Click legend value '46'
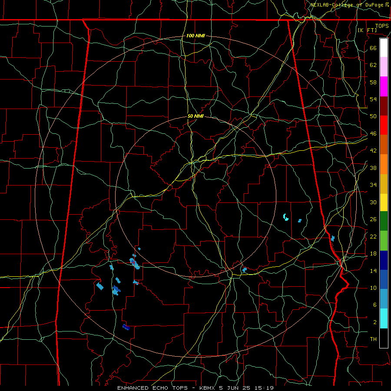Screen dimensions: 391x391 click(373, 134)
